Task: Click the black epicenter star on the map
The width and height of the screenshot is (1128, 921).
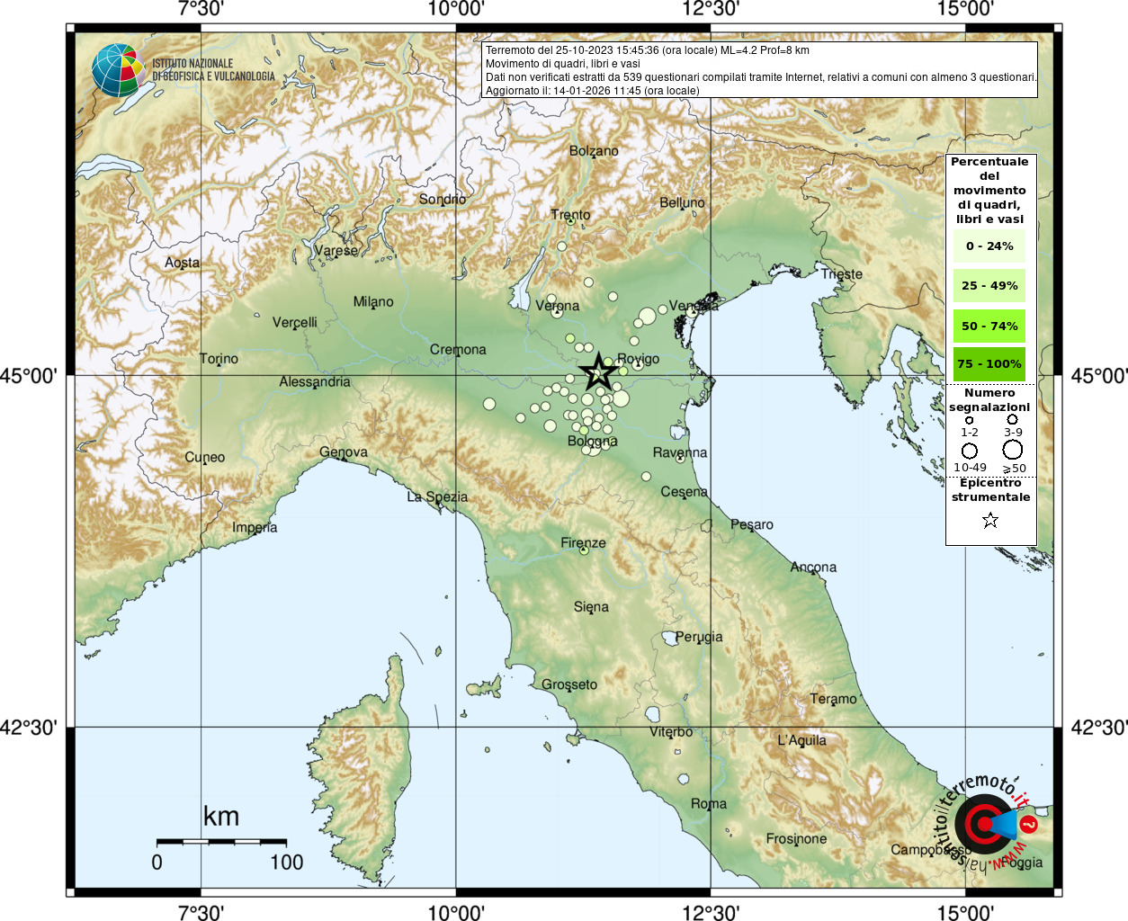Action: click(597, 371)
